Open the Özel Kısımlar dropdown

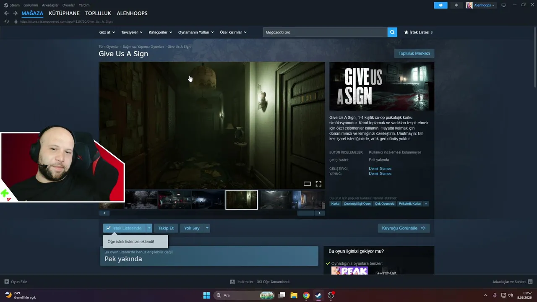(233, 32)
